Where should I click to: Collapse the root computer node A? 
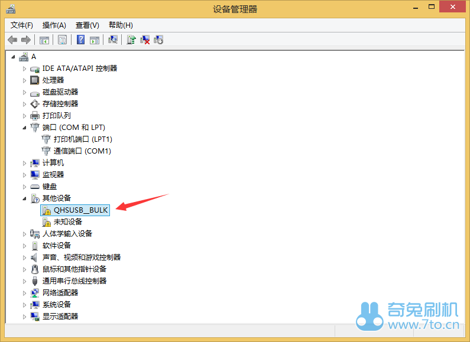tap(13, 57)
